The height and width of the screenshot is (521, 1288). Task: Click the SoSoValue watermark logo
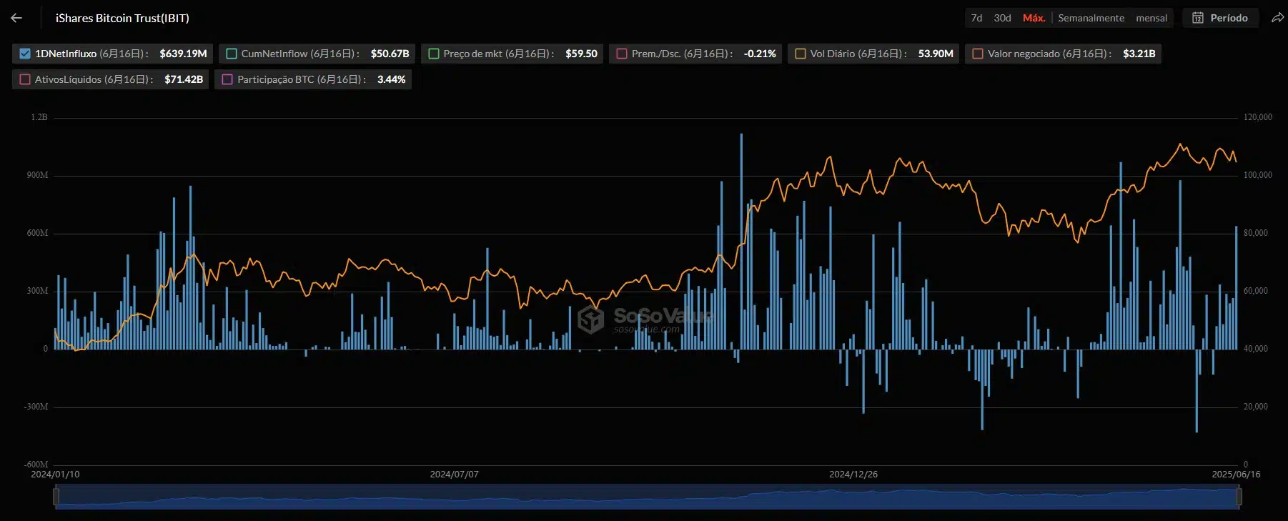[590, 319]
